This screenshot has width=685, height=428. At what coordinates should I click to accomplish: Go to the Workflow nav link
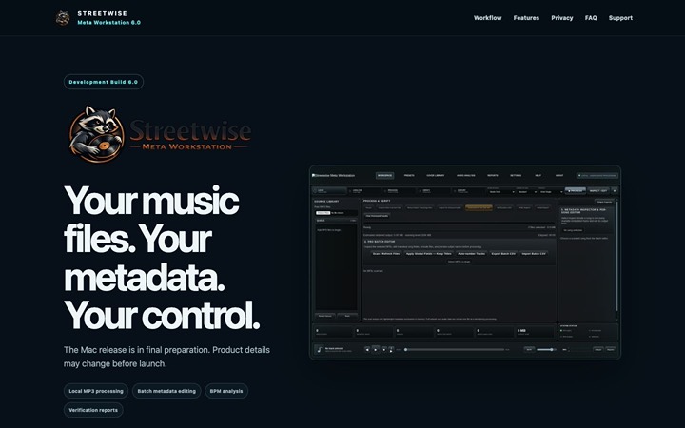coord(487,18)
